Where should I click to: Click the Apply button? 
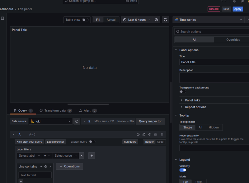coord(238,9)
